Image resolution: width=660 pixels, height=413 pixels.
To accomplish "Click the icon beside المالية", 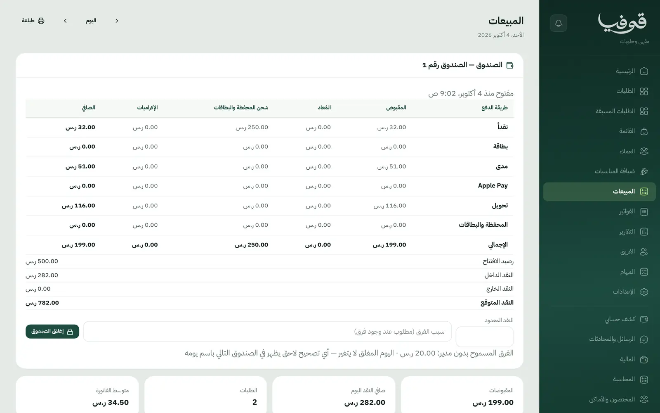I will [x=644, y=360].
